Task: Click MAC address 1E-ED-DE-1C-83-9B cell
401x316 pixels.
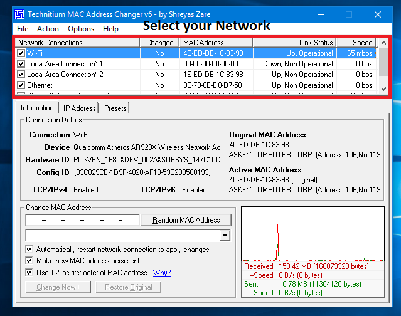Action: pos(213,75)
